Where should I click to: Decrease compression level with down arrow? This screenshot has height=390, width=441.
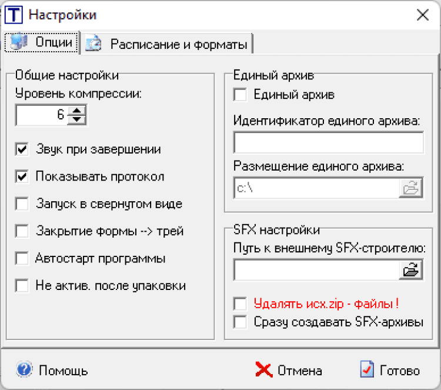pyautogui.click(x=76, y=119)
